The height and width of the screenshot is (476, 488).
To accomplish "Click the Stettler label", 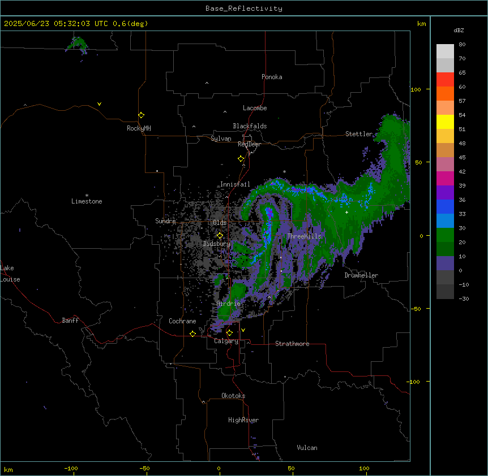I will pyautogui.click(x=359, y=134).
